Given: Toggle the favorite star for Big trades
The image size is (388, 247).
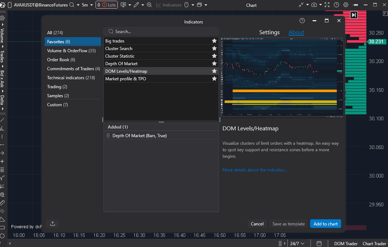Looking at the screenshot, I should (214, 41).
